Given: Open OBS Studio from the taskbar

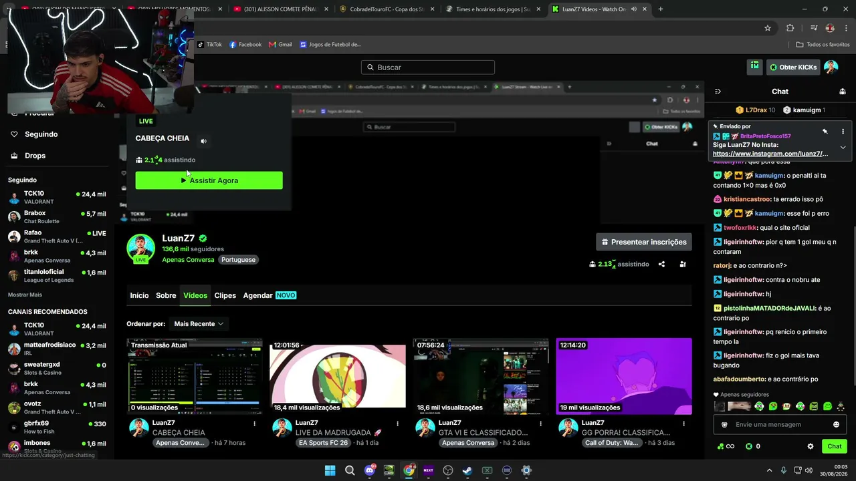Looking at the screenshot, I should coord(448,470).
